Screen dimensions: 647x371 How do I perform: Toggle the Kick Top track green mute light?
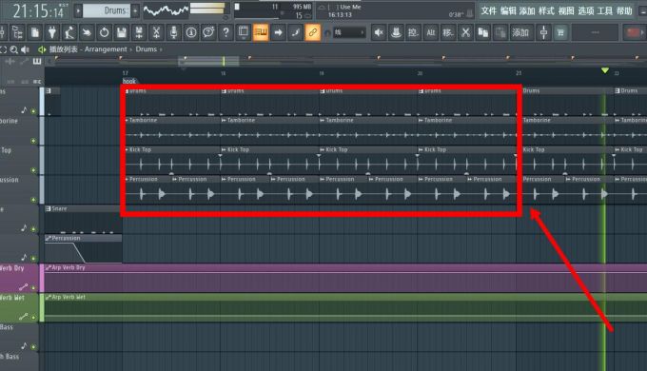33,170
